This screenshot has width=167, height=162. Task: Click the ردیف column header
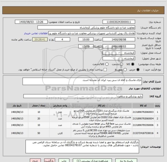[157, 106]
